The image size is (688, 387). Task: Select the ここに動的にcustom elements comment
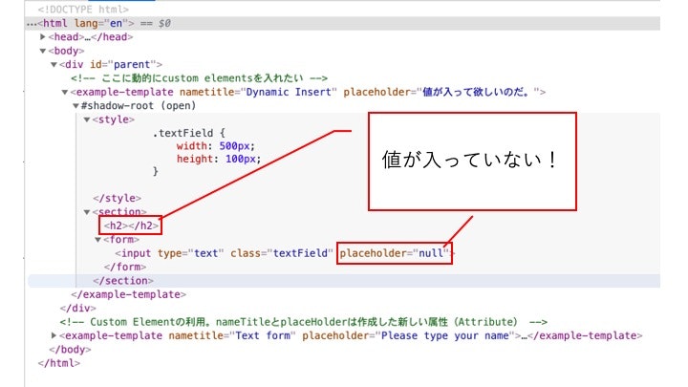[199, 78]
